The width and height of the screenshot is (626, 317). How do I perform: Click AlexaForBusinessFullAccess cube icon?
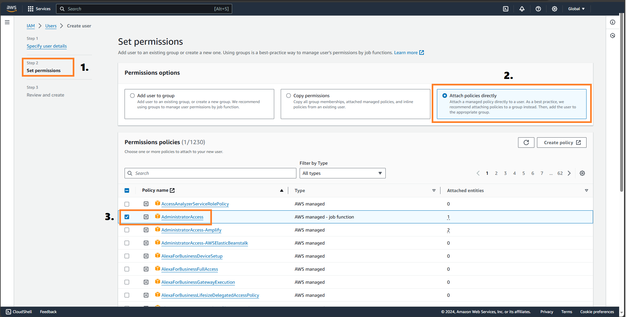coord(157,268)
